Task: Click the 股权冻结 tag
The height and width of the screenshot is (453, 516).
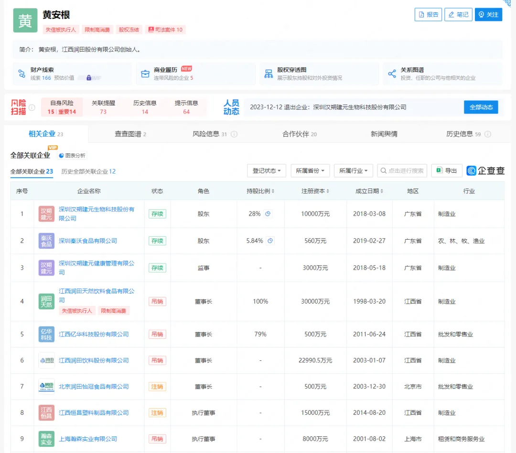Action: (129, 30)
